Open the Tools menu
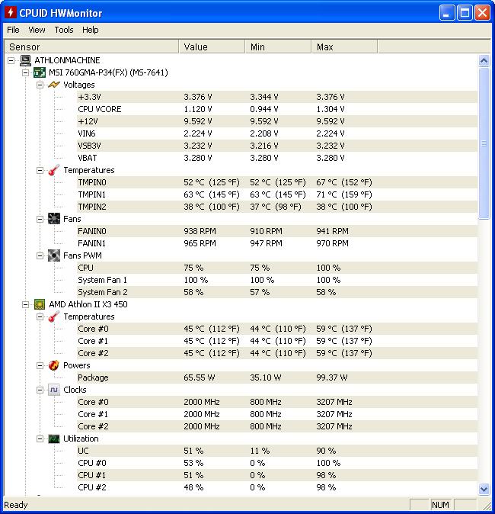Image resolution: width=495 pixels, height=514 pixels. [x=64, y=30]
